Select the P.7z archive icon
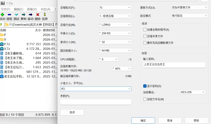Image resolution: width=211 pixels, height=124 pixels. coord(2,44)
